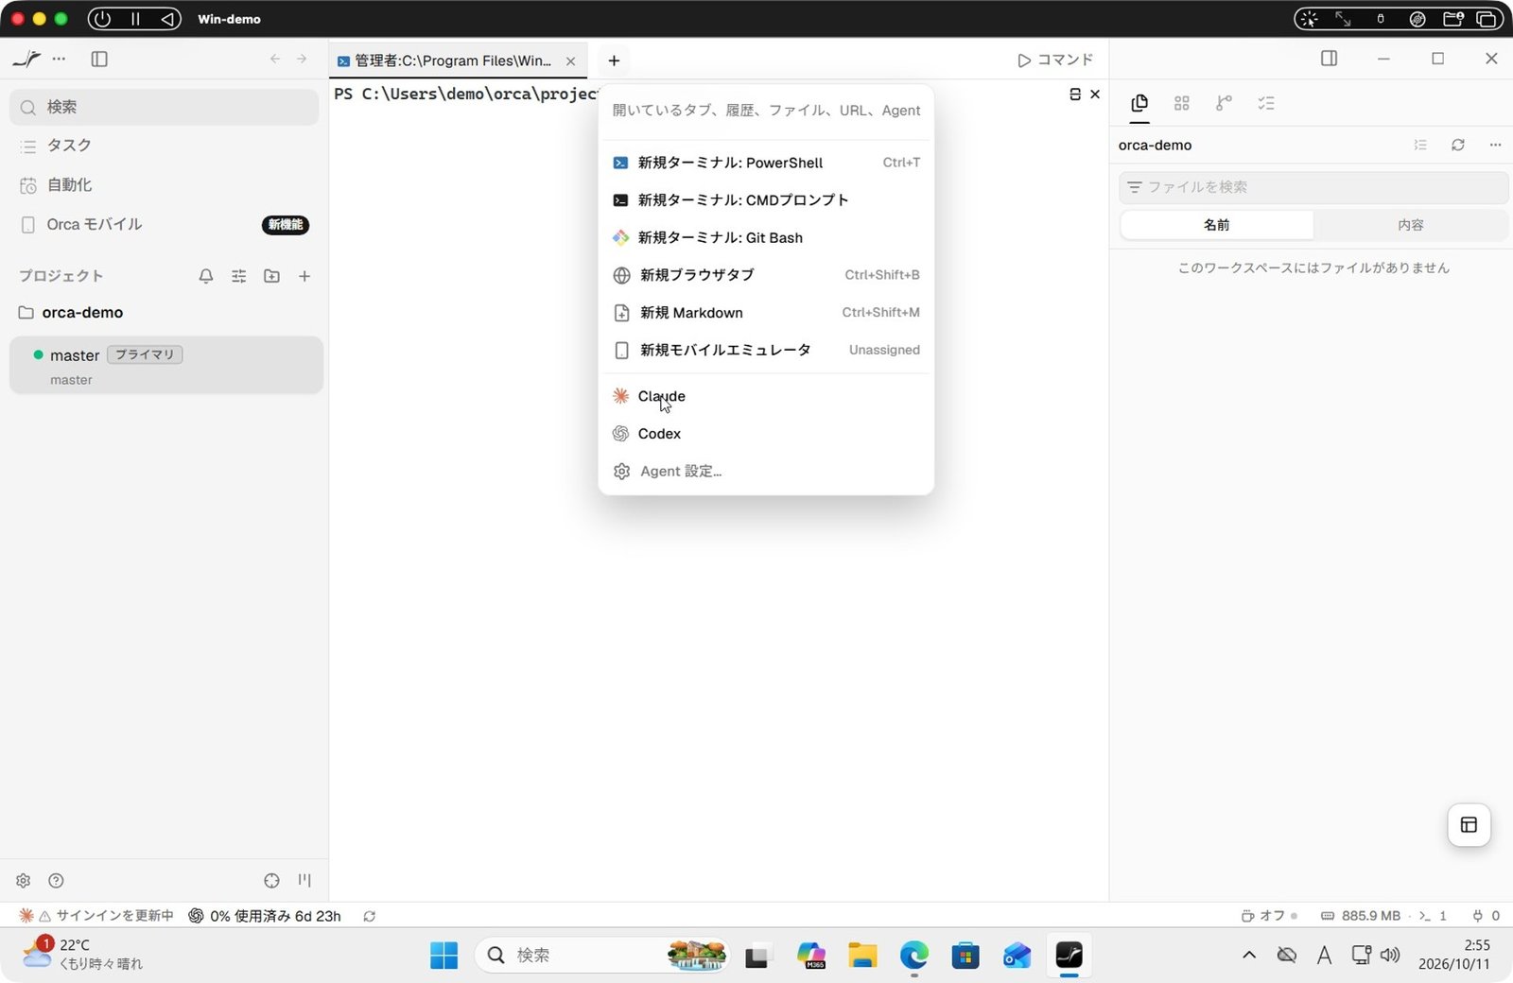The width and height of the screenshot is (1513, 983).
Task: Click the add folder icon in プロジェクト
Action: [271, 276]
